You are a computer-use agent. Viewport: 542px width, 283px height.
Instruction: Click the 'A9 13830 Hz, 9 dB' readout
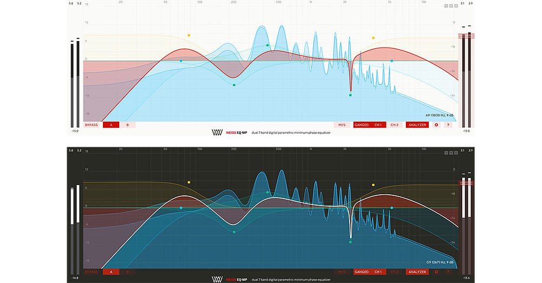[x=440, y=115]
